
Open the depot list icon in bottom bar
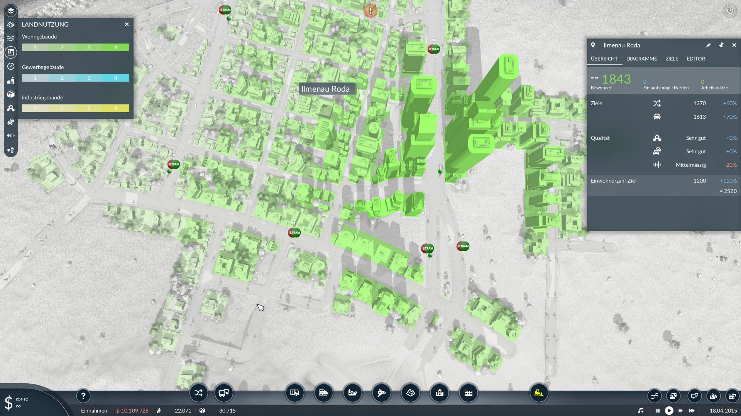(673, 396)
